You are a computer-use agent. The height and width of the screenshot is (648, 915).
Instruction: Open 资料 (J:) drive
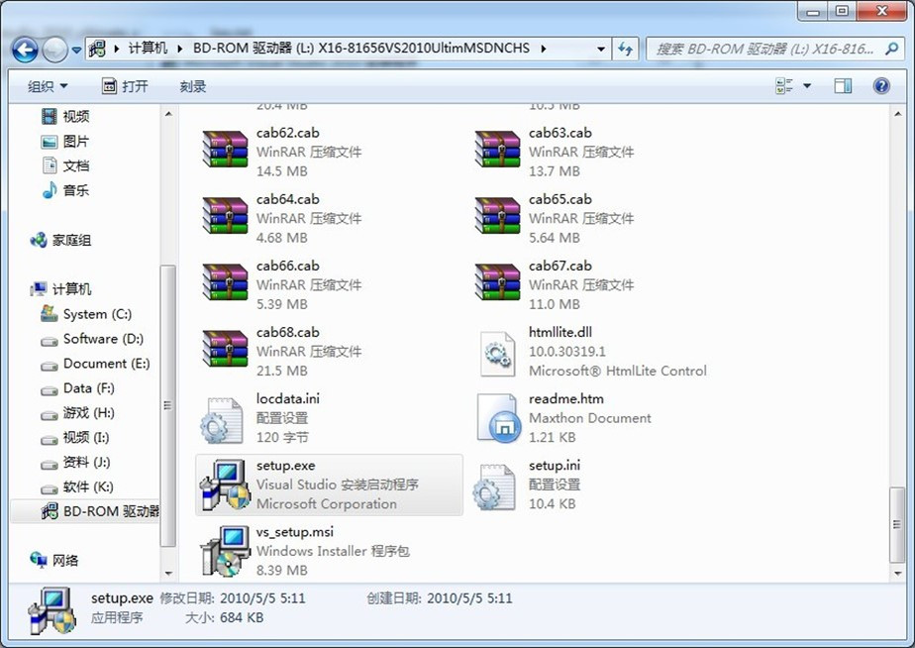(x=74, y=463)
